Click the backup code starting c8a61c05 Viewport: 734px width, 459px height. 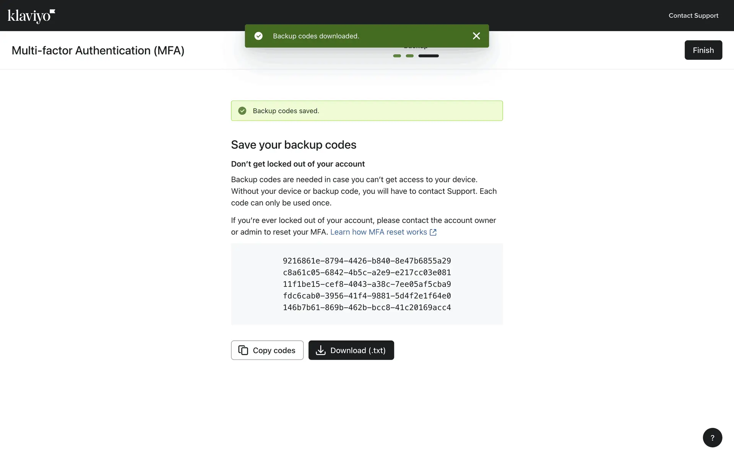click(367, 273)
